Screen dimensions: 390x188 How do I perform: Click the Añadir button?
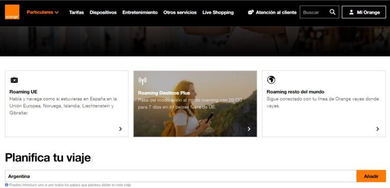tap(371, 176)
